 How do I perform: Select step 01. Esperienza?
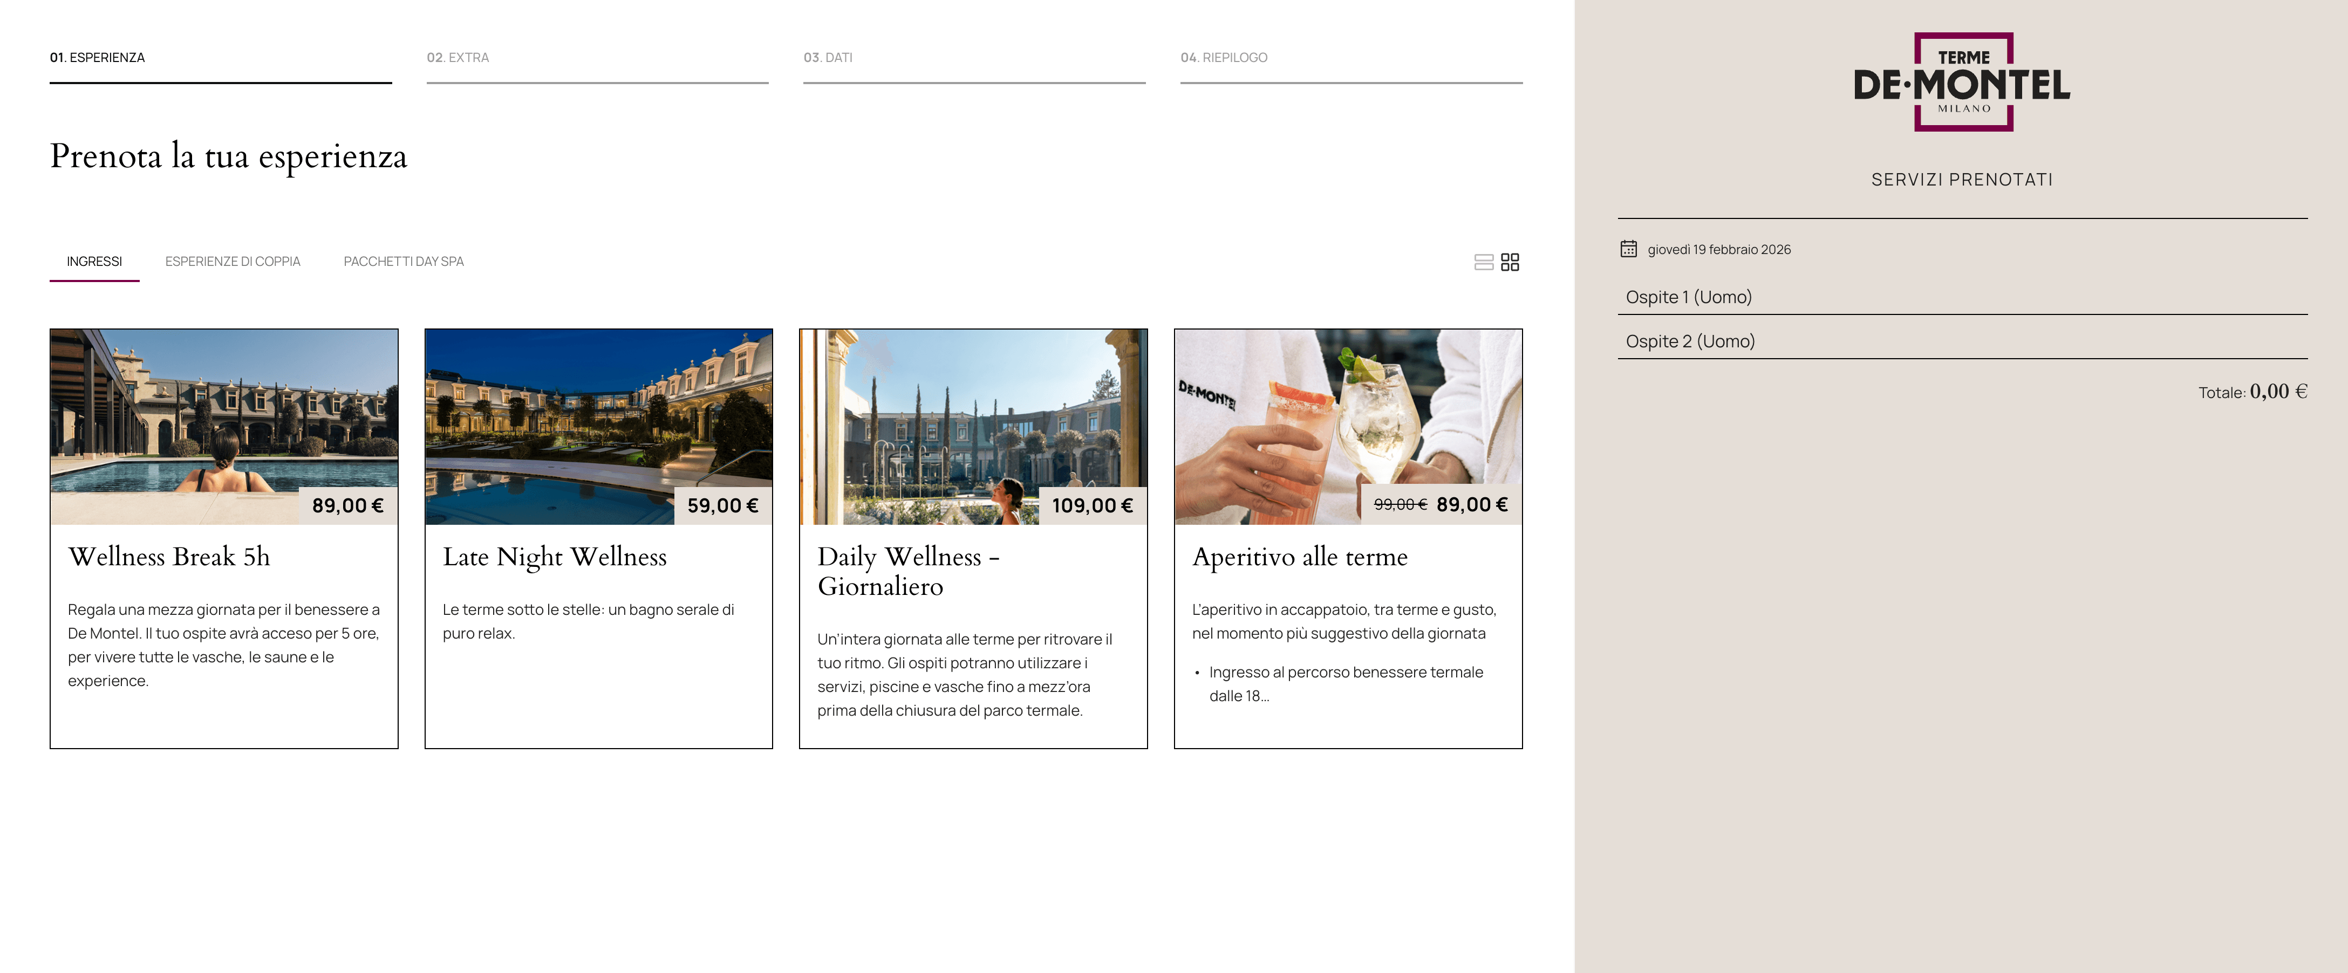98,57
